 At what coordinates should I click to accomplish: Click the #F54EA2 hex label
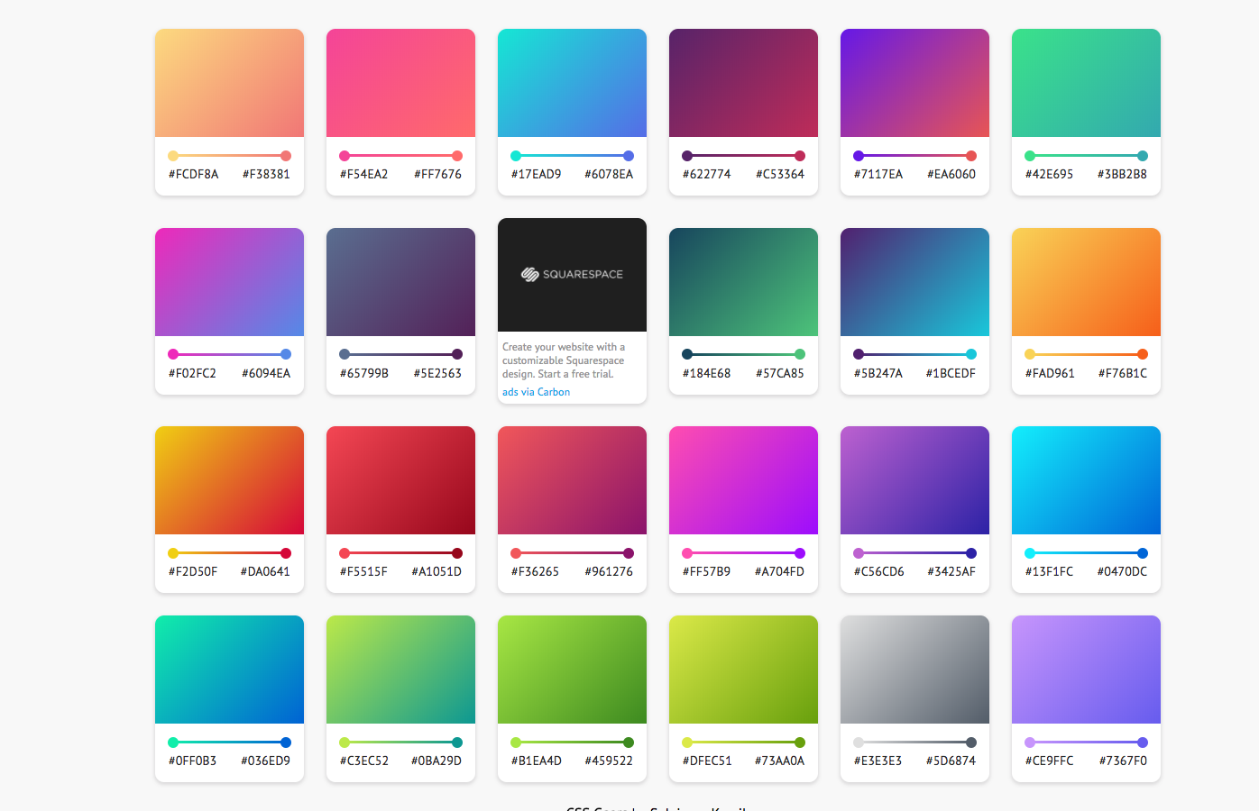pyautogui.click(x=363, y=174)
